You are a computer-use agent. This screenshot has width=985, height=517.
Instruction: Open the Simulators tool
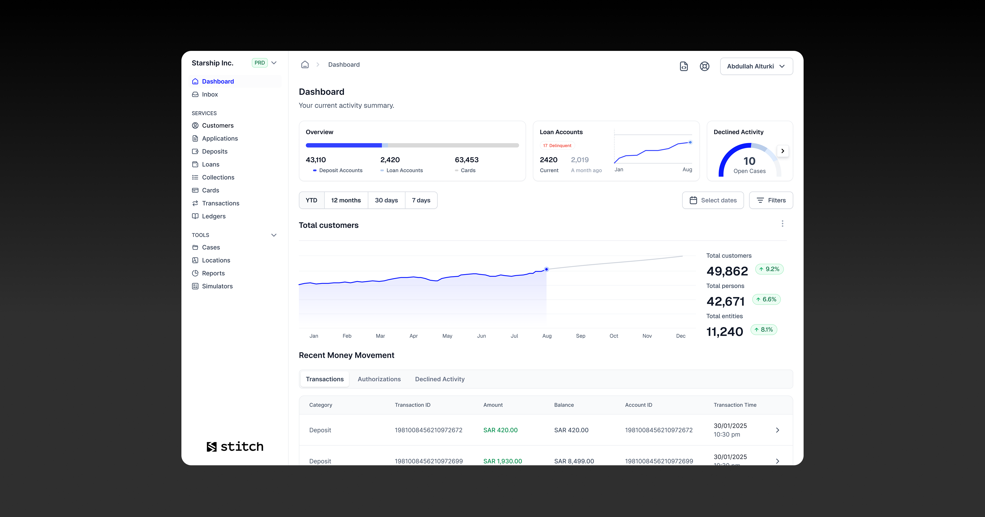click(x=217, y=286)
